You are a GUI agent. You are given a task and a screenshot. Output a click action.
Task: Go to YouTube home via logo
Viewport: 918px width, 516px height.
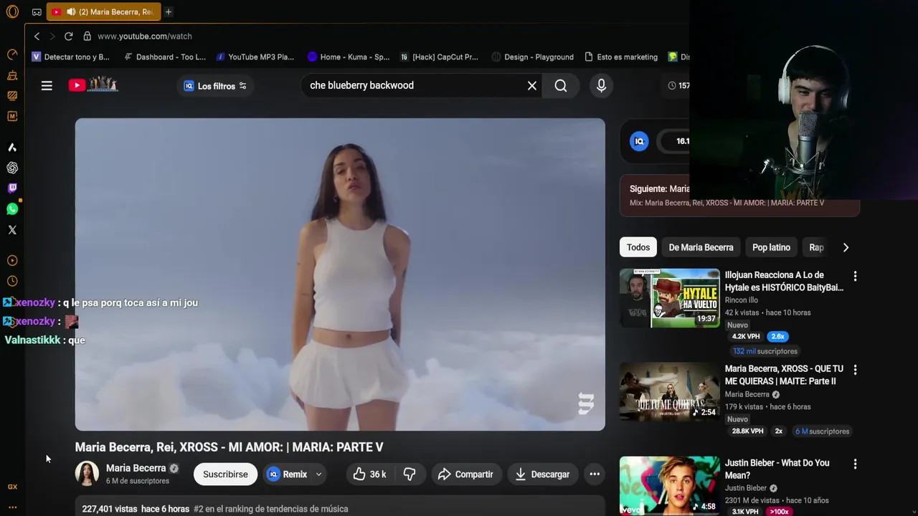click(93, 85)
